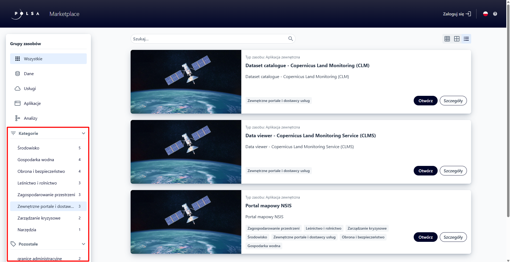Click the Data viewer CLMS title
This screenshot has height=262, width=510.
(310, 136)
